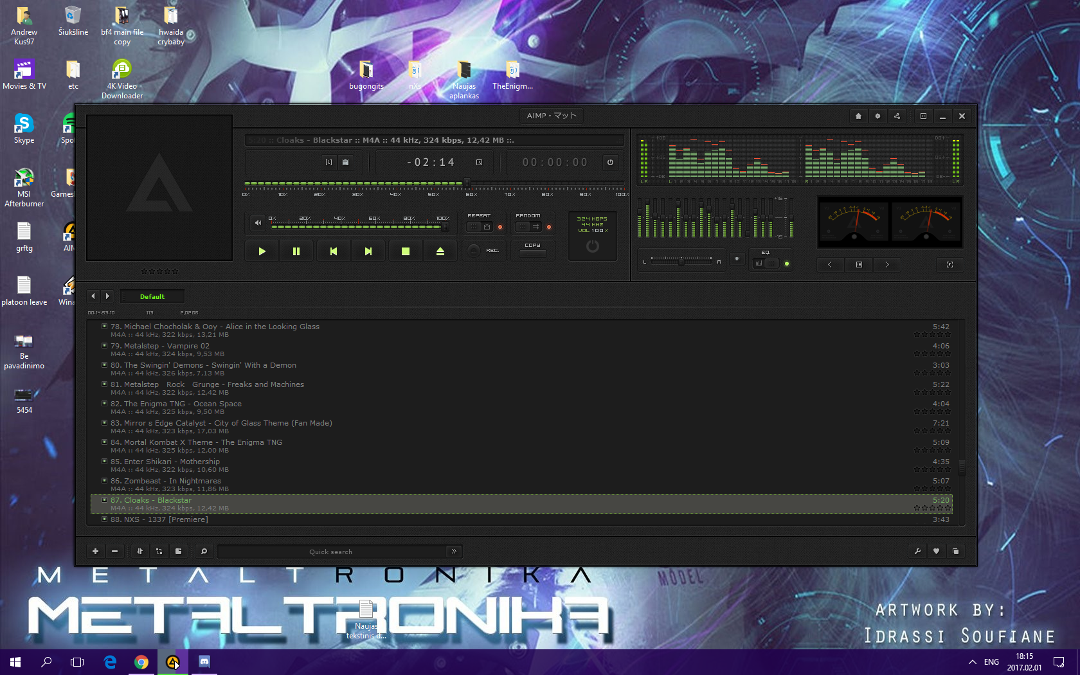Image resolution: width=1080 pixels, height=675 pixels.
Task: Click the large power button under bitrate display
Action: pyautogui.click(x=593, y=246)
